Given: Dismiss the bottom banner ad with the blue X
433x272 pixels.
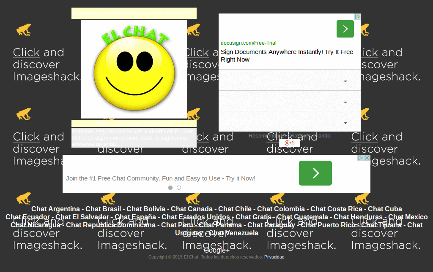Looking at the screenshot, I should click(367, 157).
